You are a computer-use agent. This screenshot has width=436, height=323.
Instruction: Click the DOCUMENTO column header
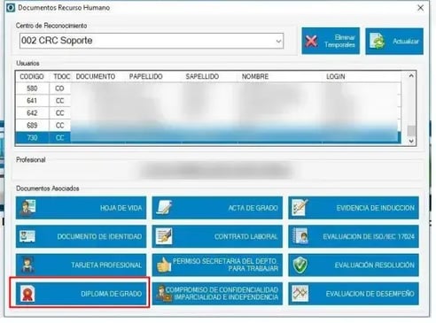pyautogui.click(x=96, y=77)
